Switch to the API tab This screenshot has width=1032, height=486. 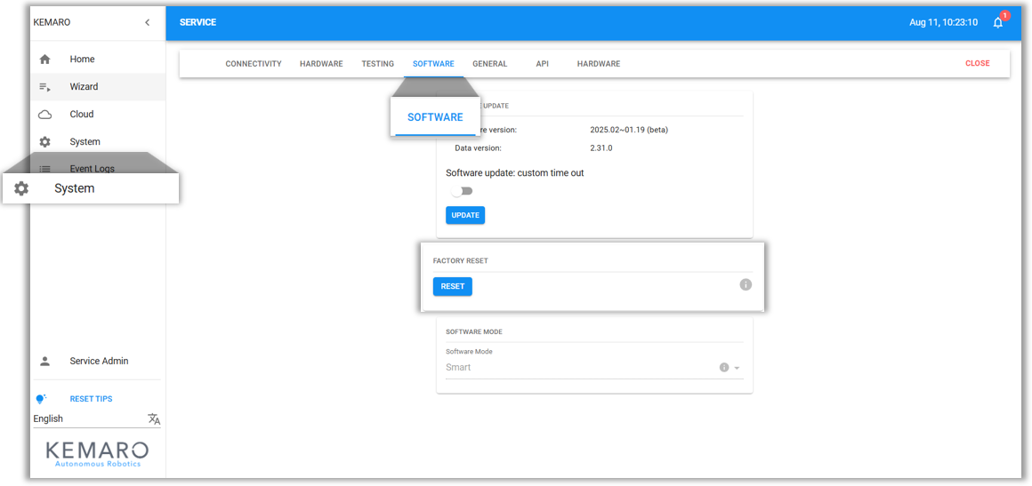[543, 64]
